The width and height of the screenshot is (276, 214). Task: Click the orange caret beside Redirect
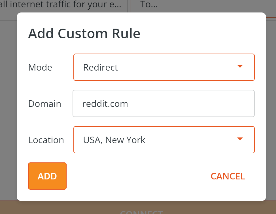click(x=240, y=66)
